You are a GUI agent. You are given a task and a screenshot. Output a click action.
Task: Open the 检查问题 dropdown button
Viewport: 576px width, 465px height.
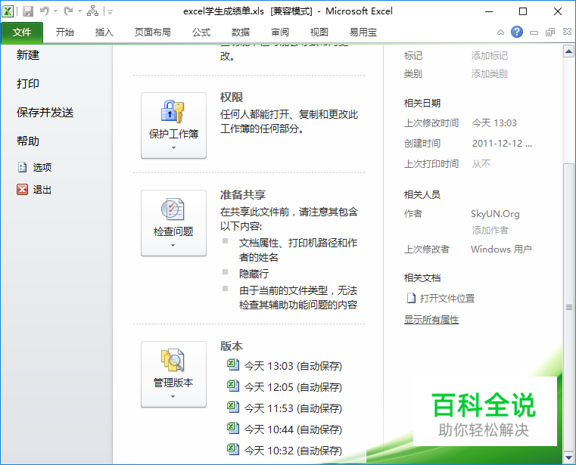click(173, 223)
